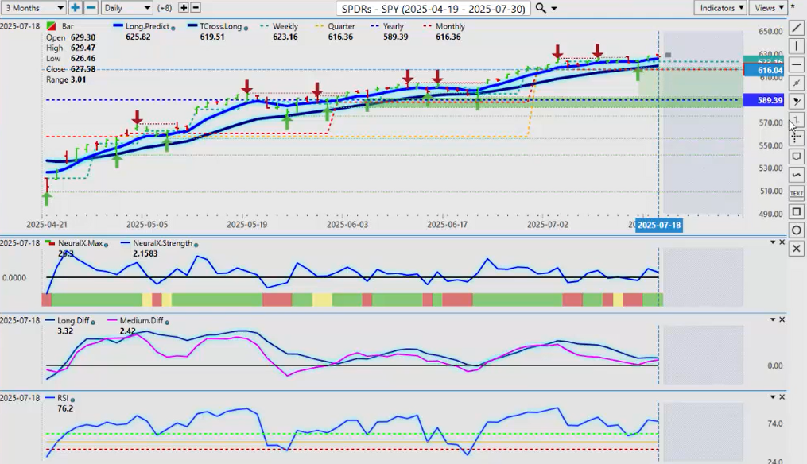
Task: Choose the crosshair cursor tool
Action: point(797,137)
